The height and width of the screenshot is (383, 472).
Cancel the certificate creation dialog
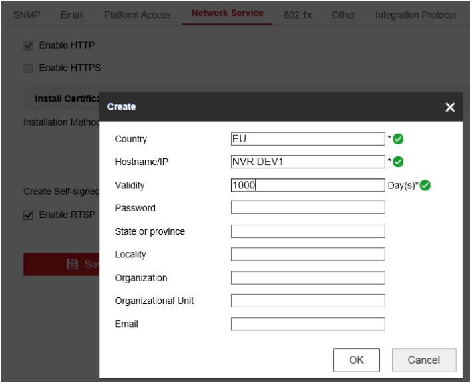[423, 360]
